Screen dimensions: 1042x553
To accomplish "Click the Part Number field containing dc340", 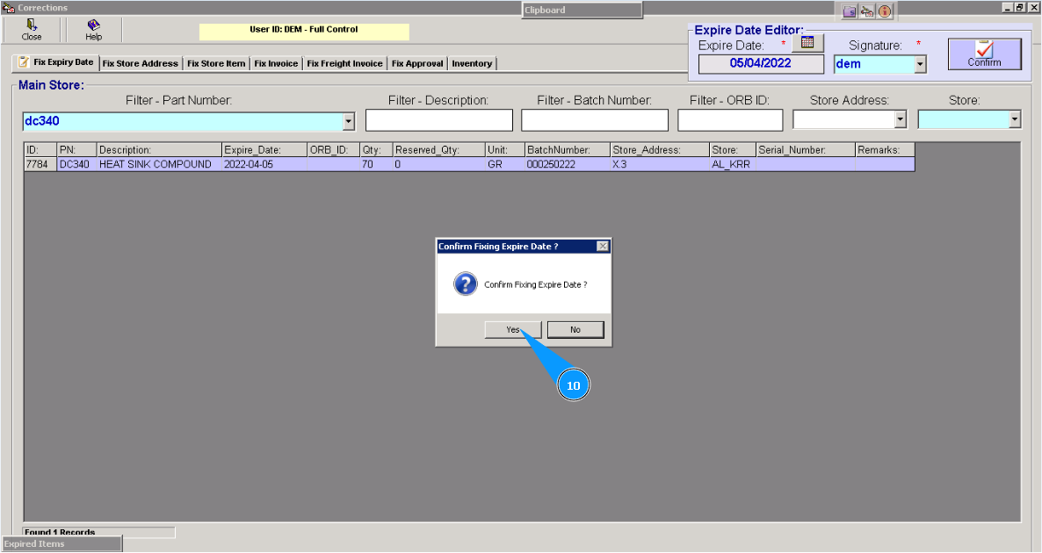I will click(184, 121).
